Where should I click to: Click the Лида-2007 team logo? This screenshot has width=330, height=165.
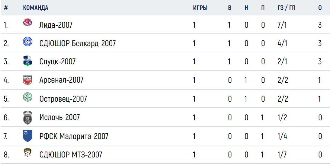[x=27, y=23]
